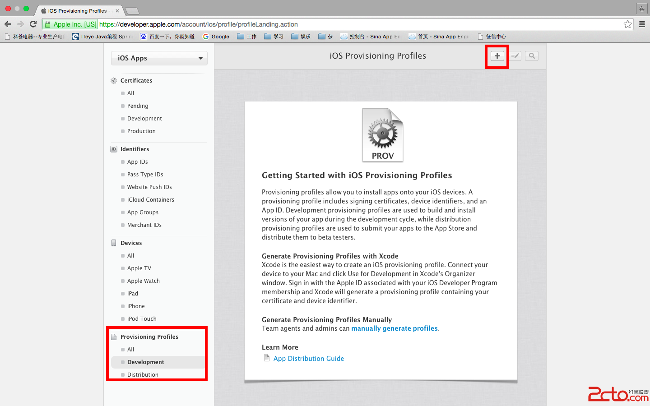Click the Certificates section heading
Screen dimensions: 650x406
click(136, 81)
